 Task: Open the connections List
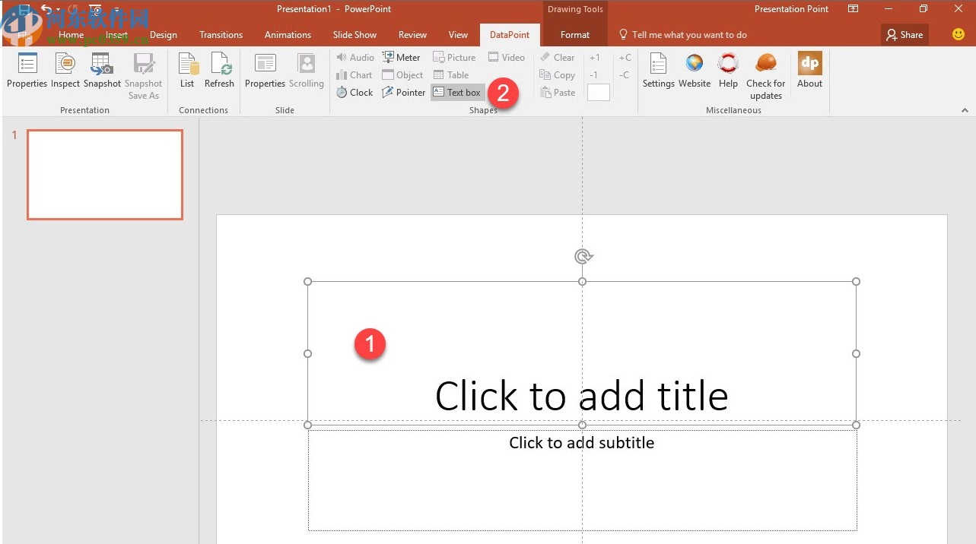[x=187, y=71]
